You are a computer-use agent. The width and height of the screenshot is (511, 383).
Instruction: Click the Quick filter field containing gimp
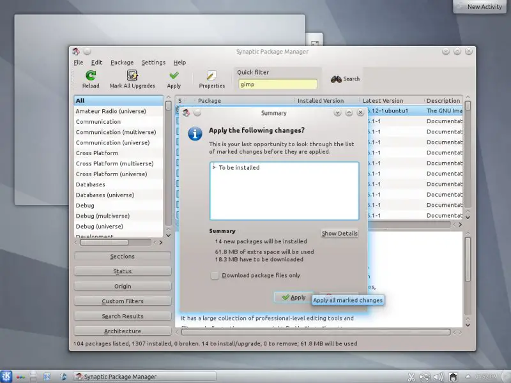tap(277, 84)
